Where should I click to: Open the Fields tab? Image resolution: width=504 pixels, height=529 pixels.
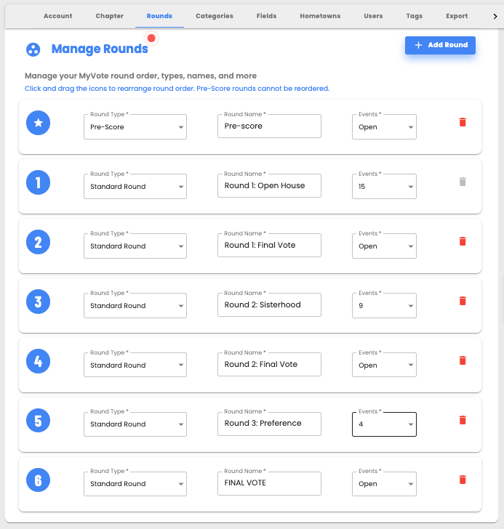266,16
